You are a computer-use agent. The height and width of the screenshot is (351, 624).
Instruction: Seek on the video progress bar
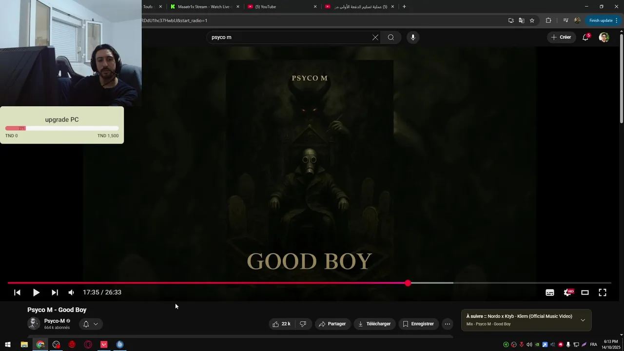coord(309,283)
